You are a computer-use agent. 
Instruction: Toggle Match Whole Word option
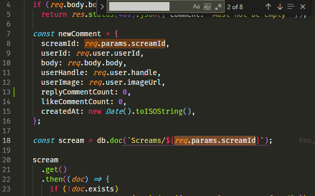coord(207,7)
